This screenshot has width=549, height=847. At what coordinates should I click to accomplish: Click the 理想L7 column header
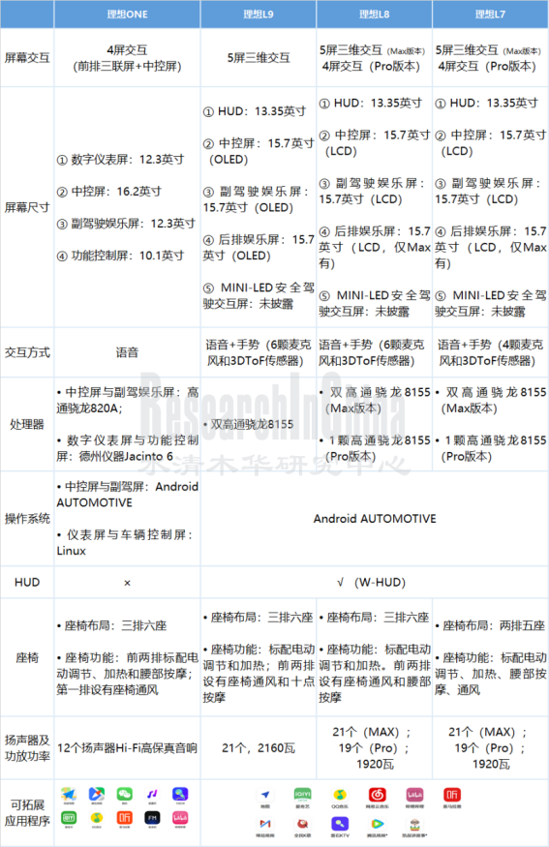pyautogui.click(x=490, y=15)
